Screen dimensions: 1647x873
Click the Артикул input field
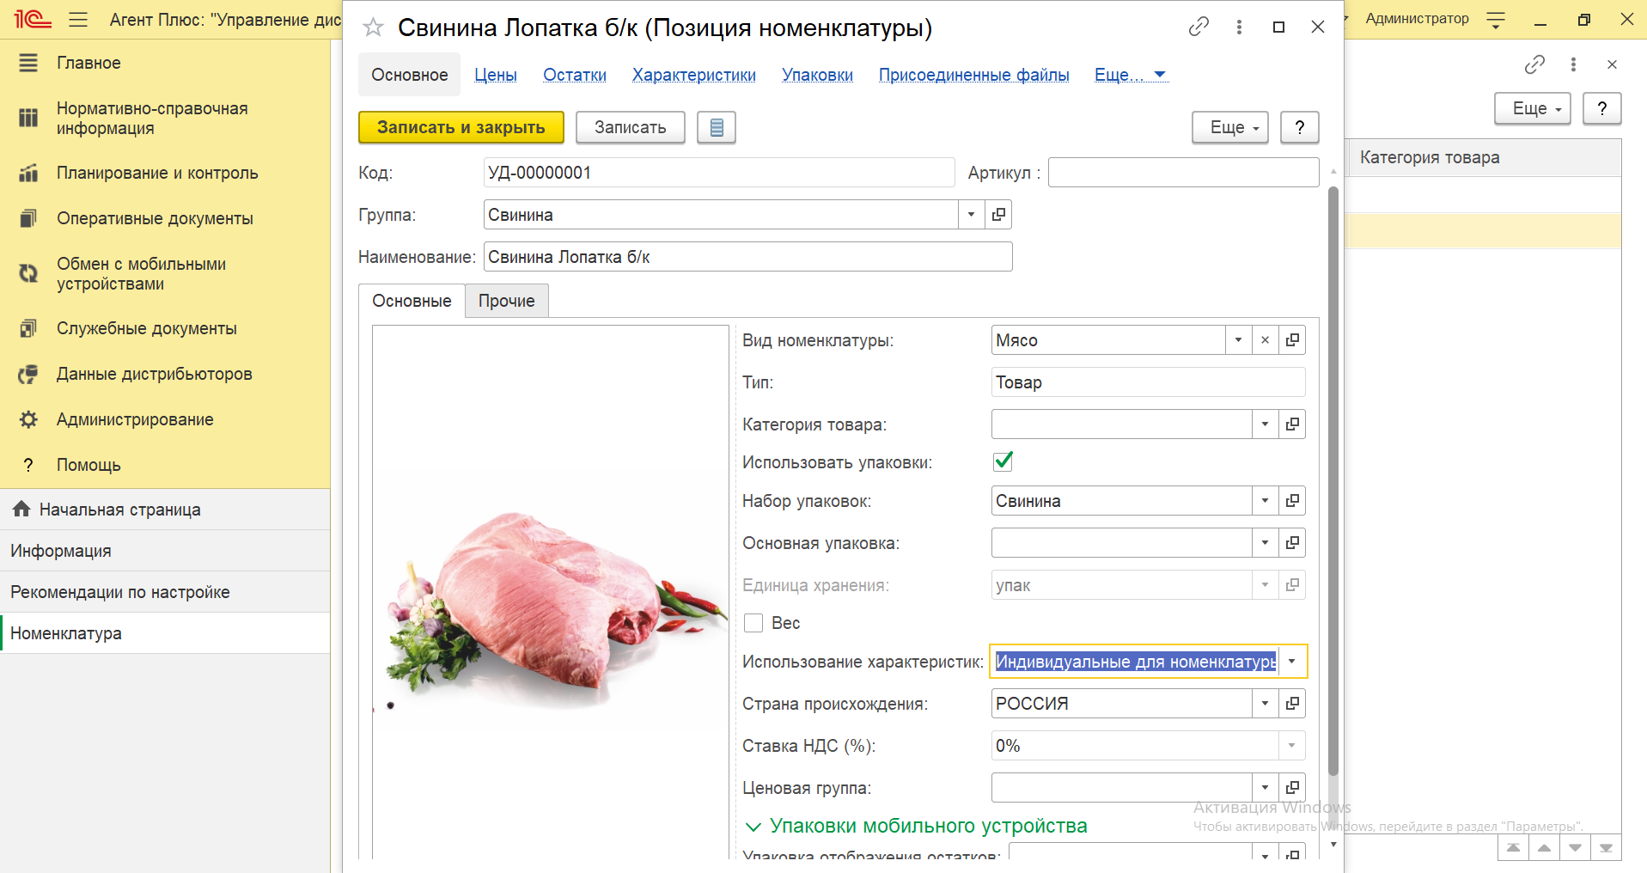click(x=1182, y=173)
